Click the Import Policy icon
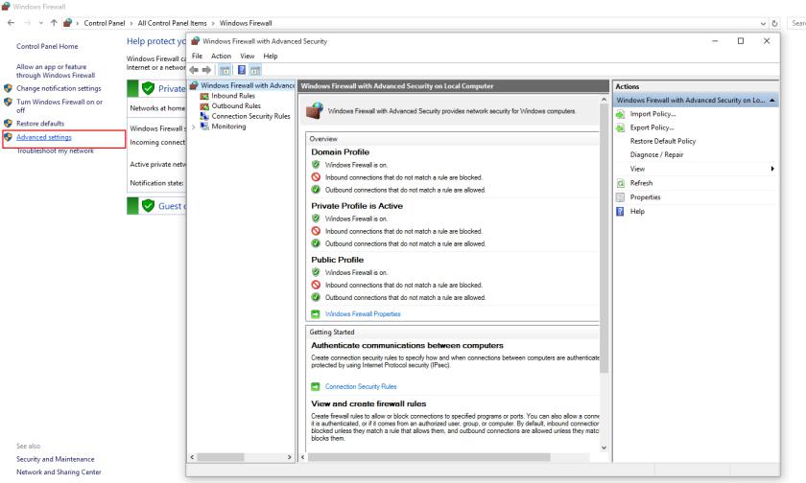 point(621,114)
